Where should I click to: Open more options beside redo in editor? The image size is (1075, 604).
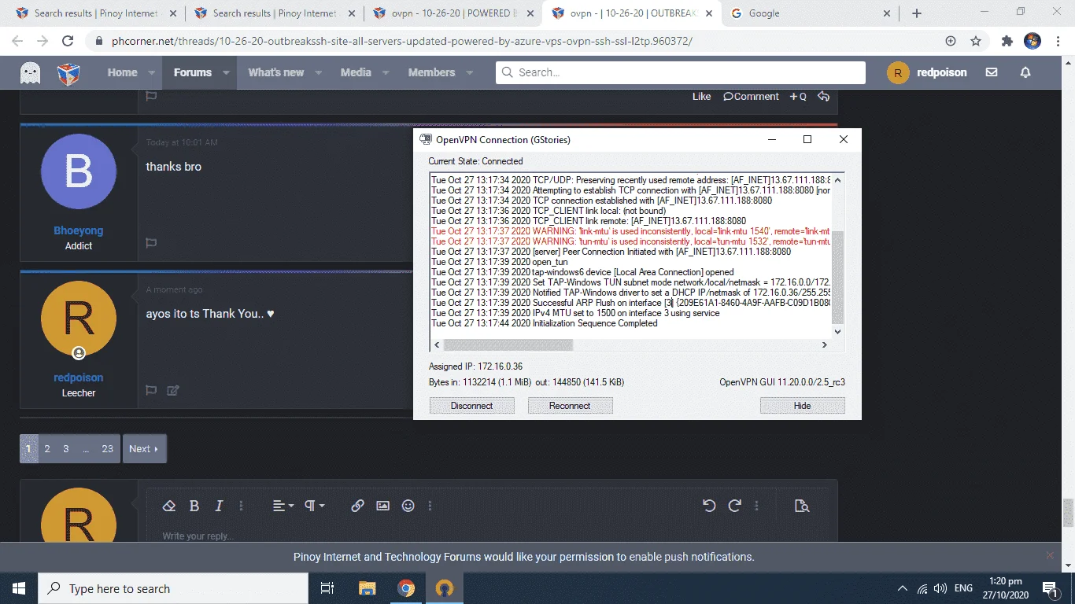(x=756, y=506)
